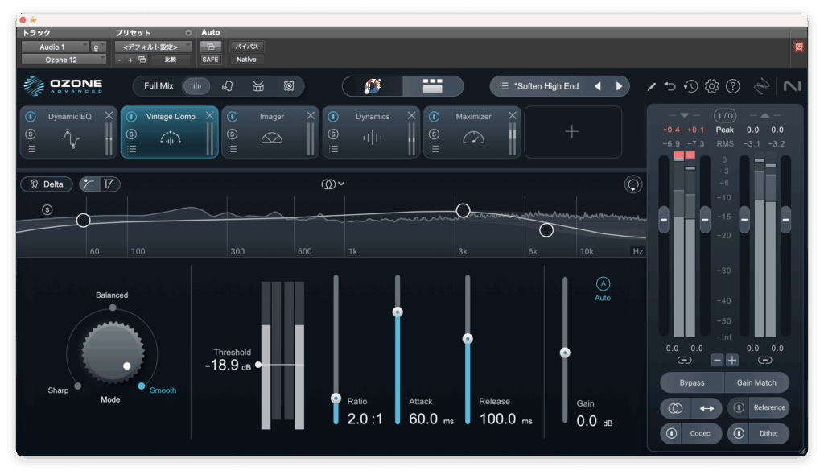
Task: Toggle the Delta listen button
Action: pyautogui.click(x=47, y=184)
